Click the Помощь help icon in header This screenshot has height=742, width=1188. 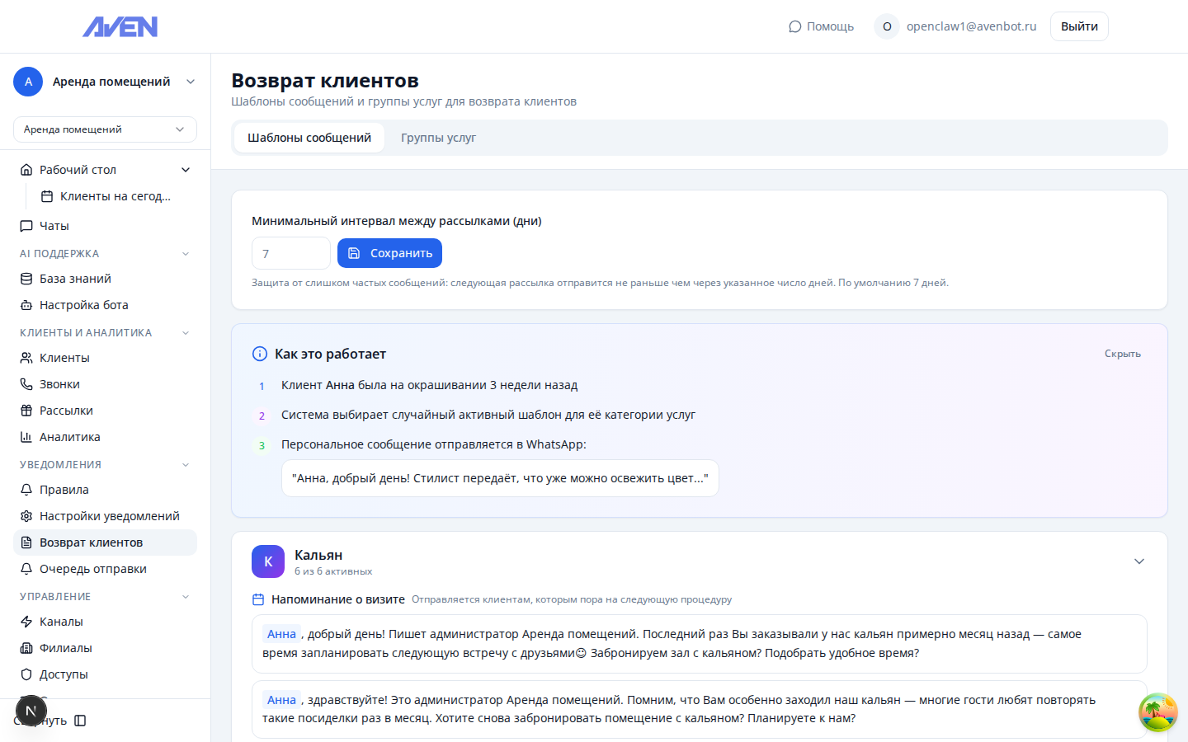point(795,26)
